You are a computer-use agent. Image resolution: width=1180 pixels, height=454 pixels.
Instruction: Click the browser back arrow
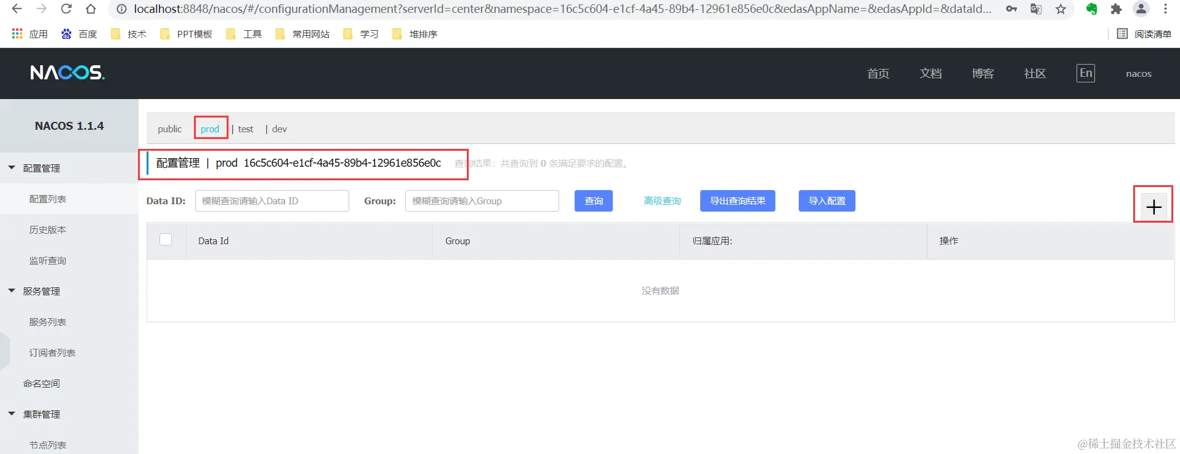17,9
